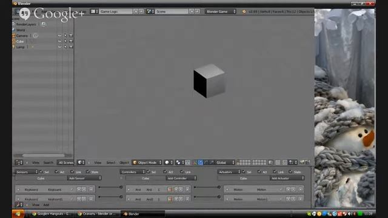Remove the Keyboard sensor with X button
Viewport: 388px width, 218px height.
(92, 190)
